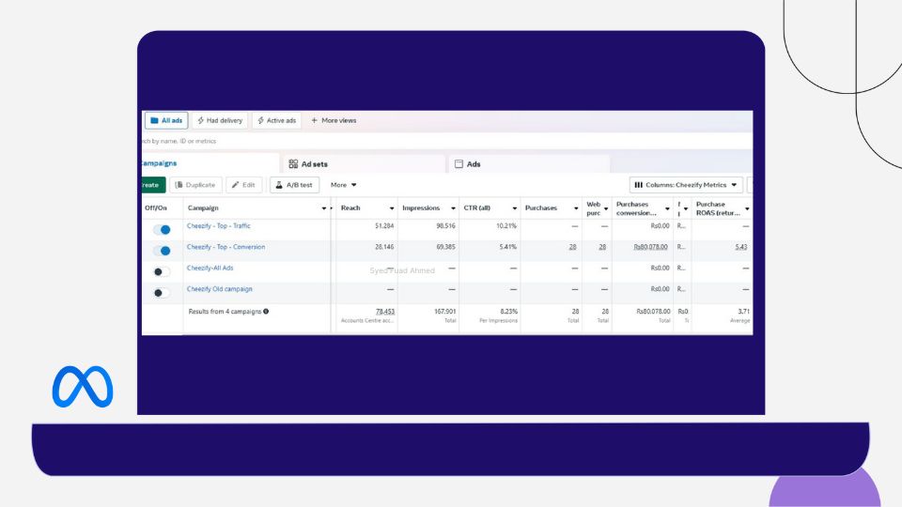Click the plus icon for More views

point(315,121)
